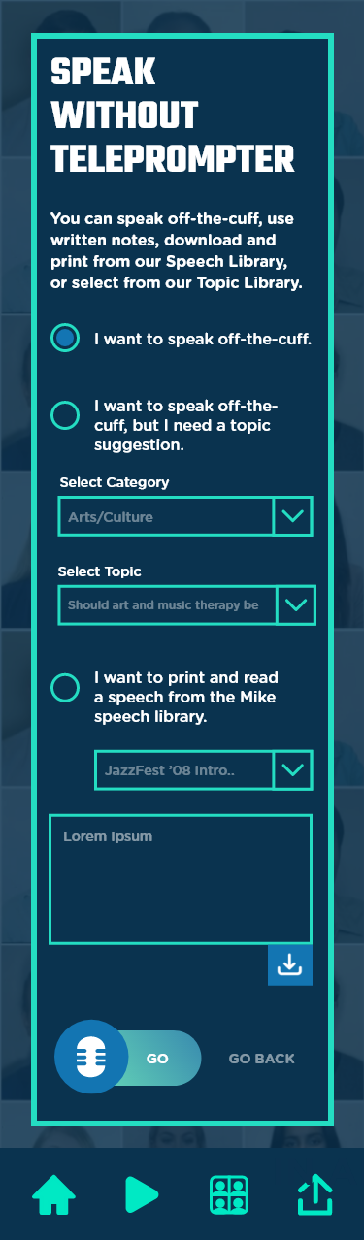Click the GO BACK link
The height and width of the screenshot is (1240, 364).
point(262,1059)
